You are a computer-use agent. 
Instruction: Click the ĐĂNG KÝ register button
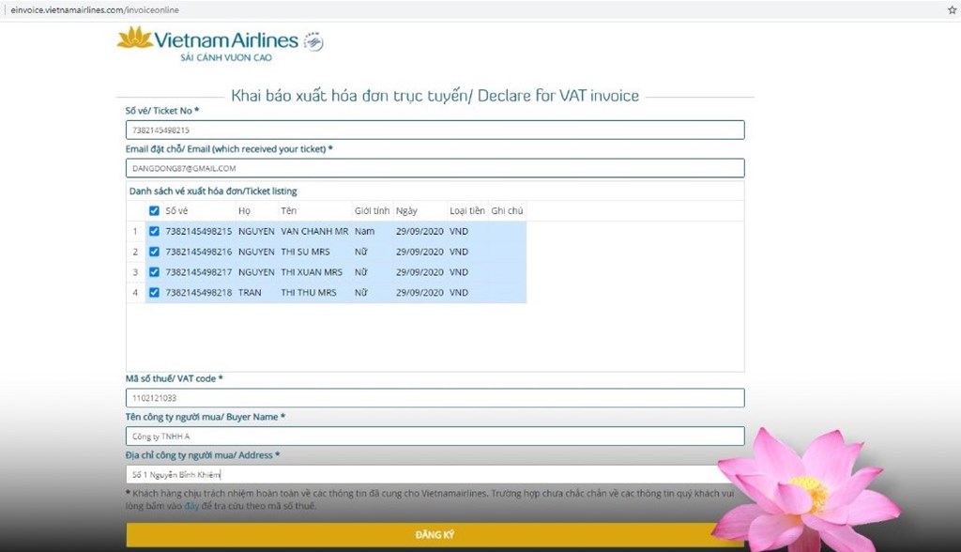click(x=435, y=535)
